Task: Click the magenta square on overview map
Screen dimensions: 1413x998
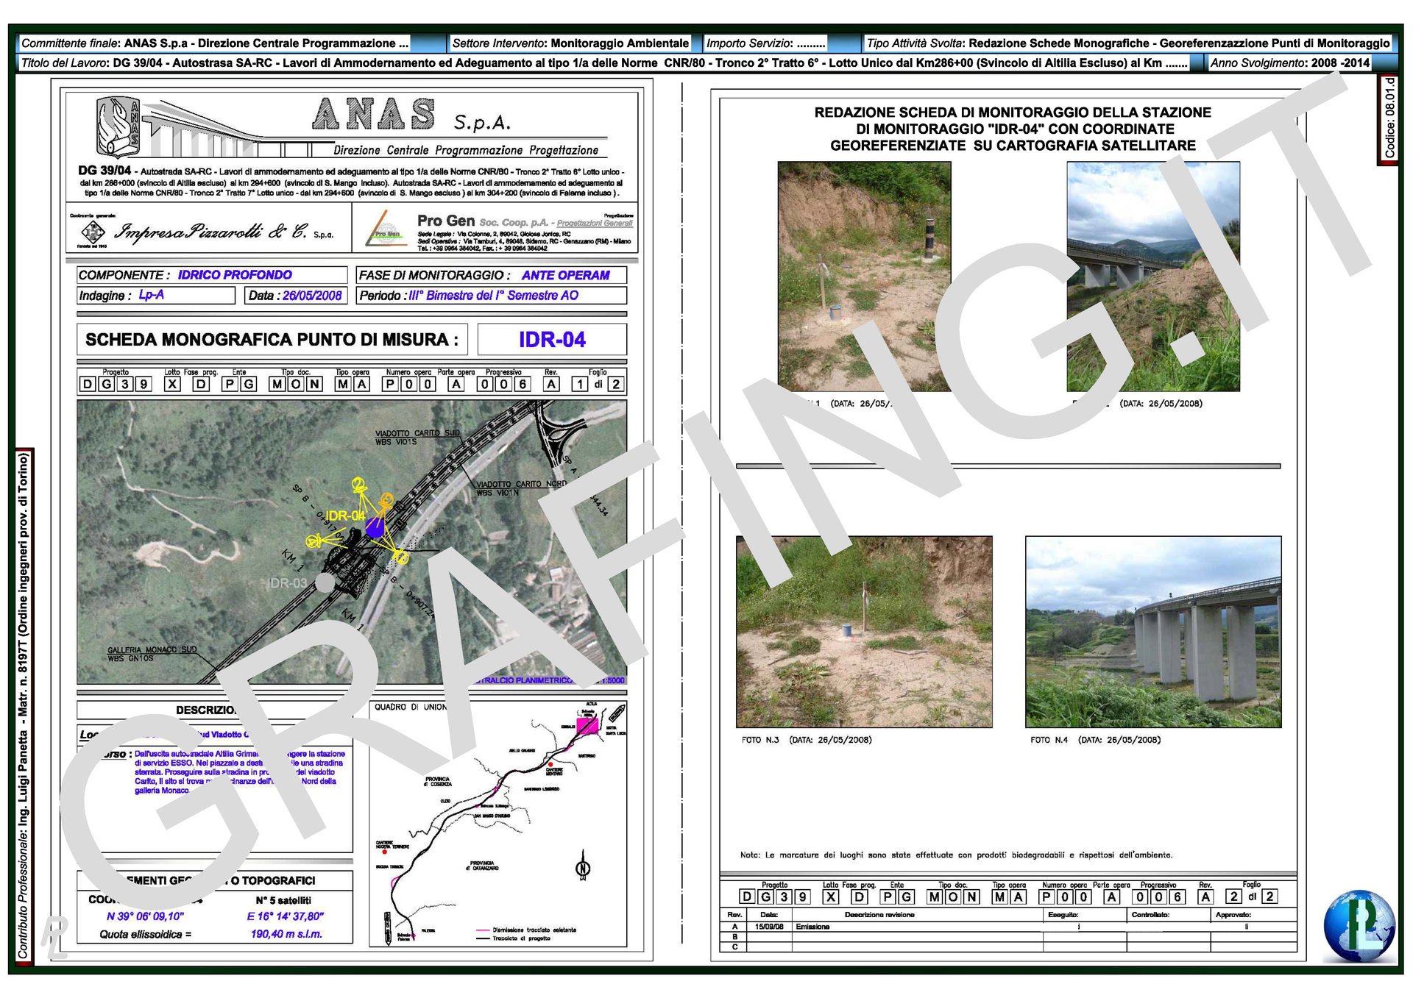Action: (587, 726)
